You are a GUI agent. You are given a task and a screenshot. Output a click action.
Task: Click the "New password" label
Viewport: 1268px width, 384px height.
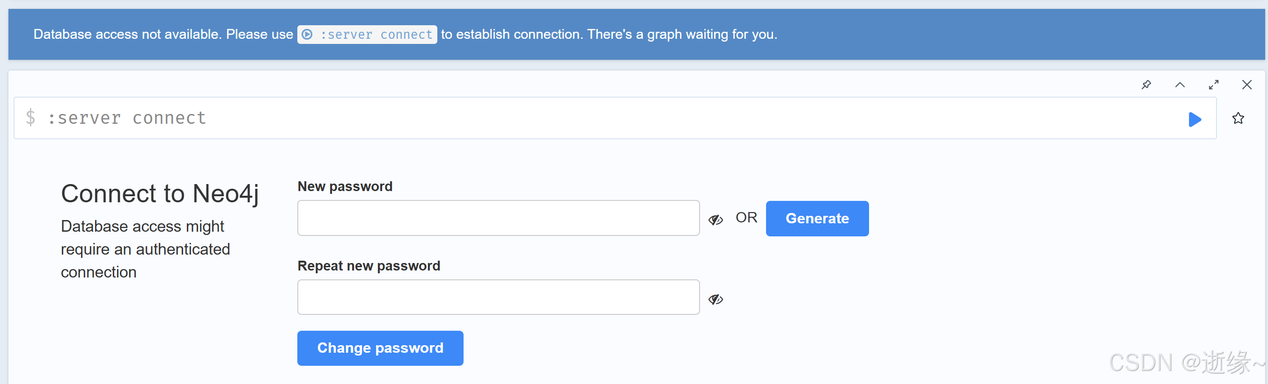(x=345, y=186)
